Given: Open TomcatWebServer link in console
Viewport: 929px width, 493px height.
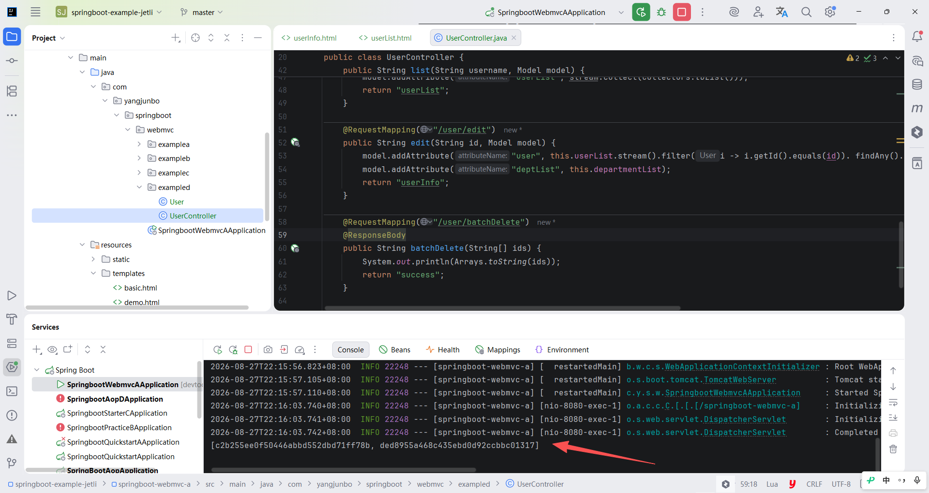Looking at the screenshot, I should coord(740,379).
